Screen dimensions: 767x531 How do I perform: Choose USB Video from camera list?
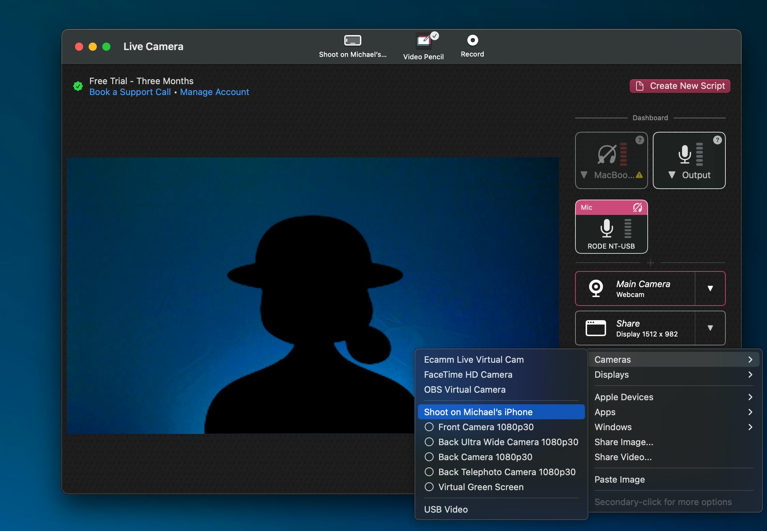(x=501, y=510)
